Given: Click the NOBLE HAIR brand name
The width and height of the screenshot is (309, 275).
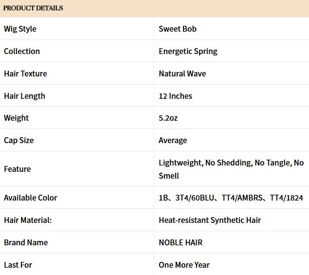Looking at the screenshot, I should tap(181, 242).
